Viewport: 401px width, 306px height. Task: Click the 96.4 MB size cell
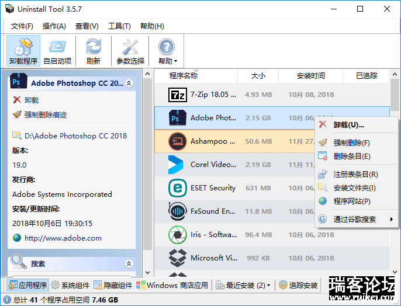point(258,235)
